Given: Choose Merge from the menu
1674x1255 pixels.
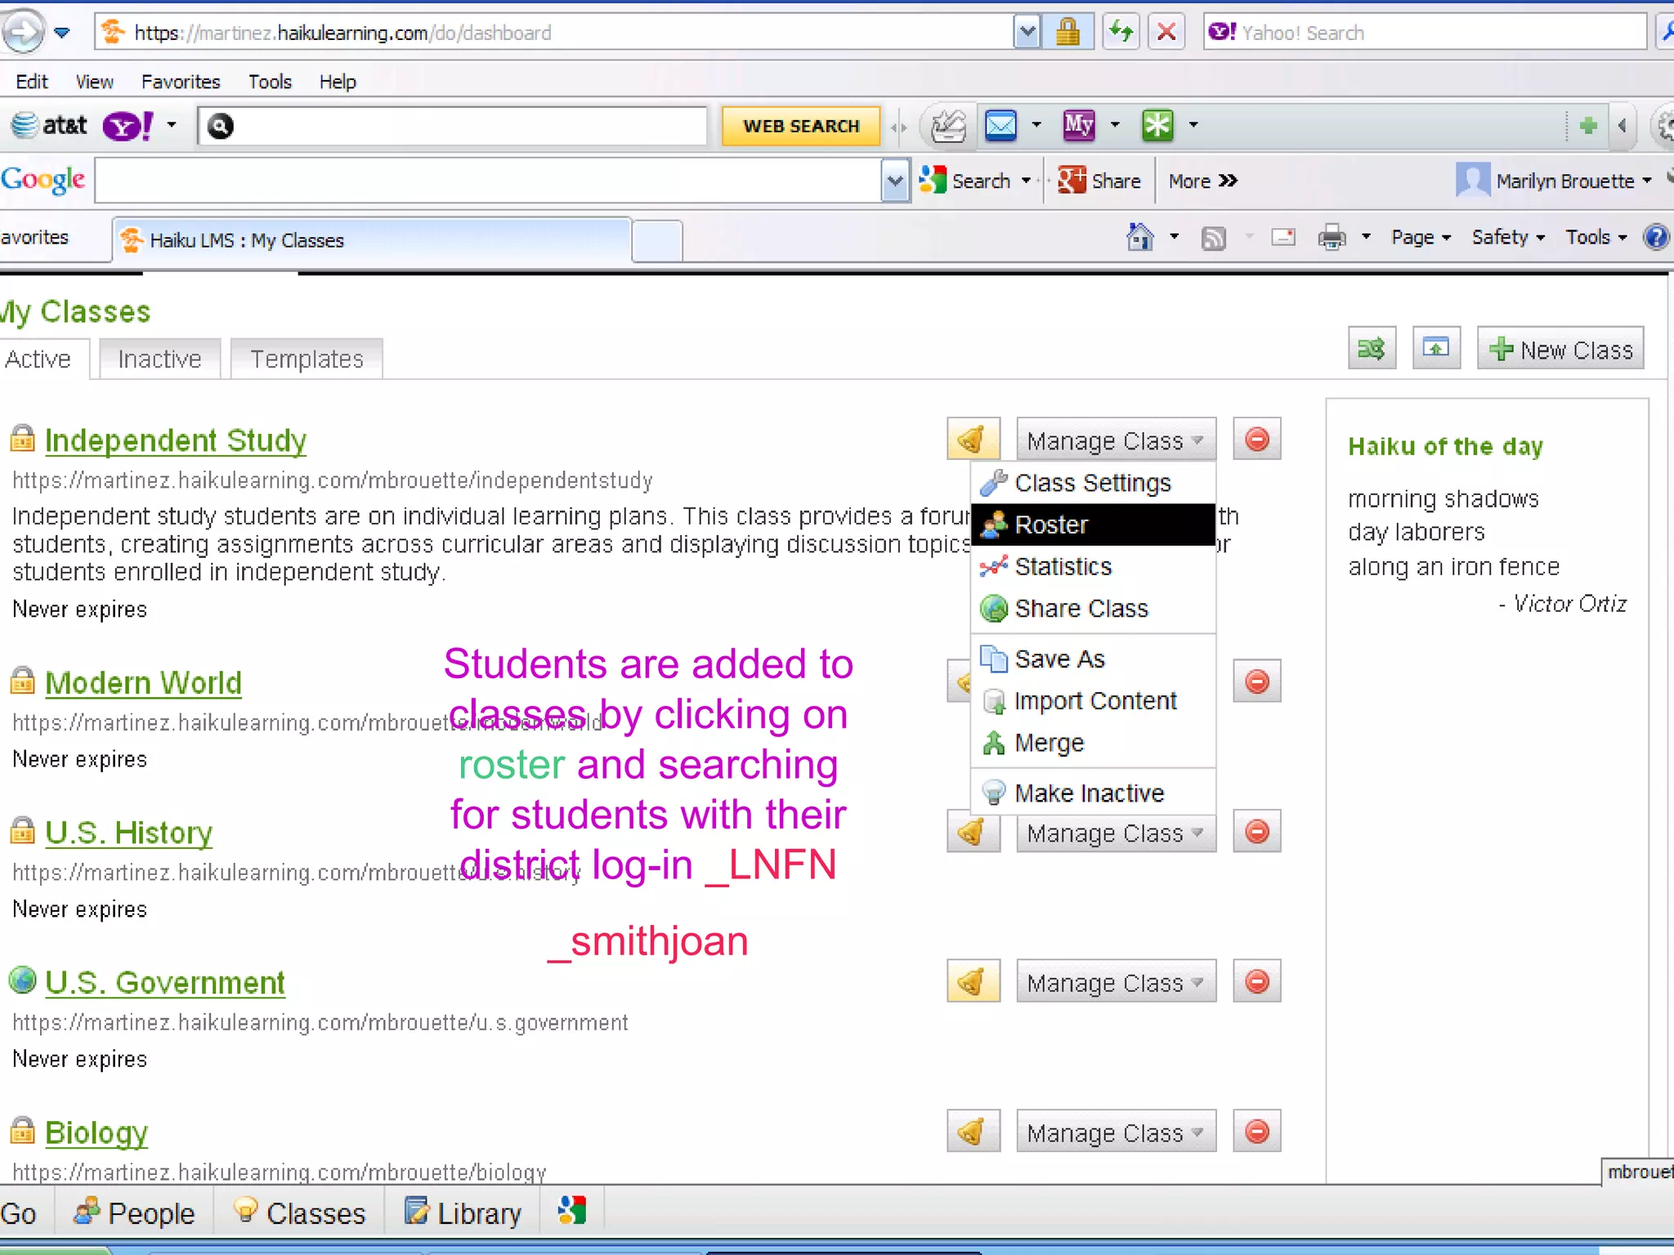Looking at the screenshot, I should [1093, 743].
